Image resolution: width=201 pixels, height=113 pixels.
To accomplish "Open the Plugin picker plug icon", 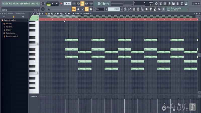I will point(151,9).
